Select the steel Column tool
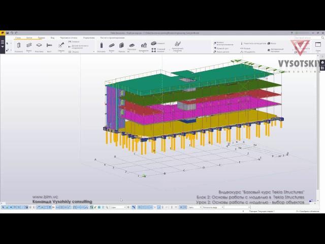This screenshot has width=325, height=244. click(19, 46)
